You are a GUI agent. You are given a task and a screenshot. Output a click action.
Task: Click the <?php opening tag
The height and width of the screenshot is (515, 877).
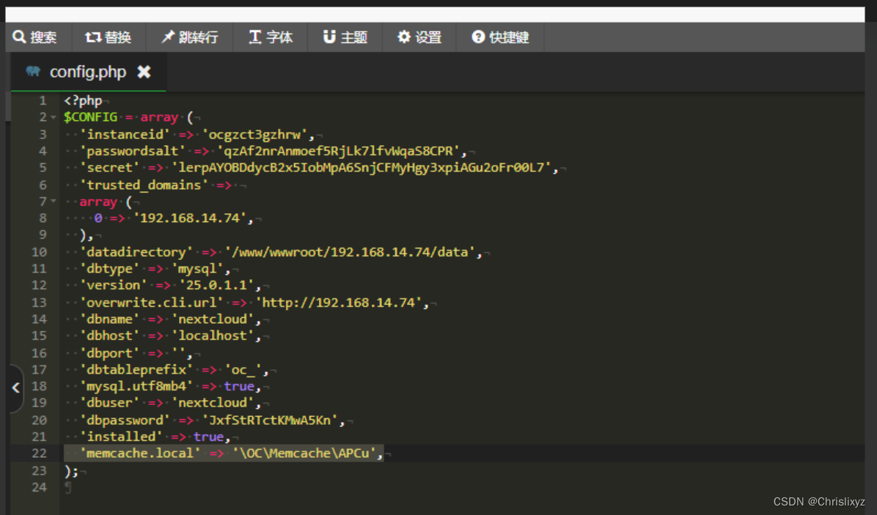tap(83, 100)
